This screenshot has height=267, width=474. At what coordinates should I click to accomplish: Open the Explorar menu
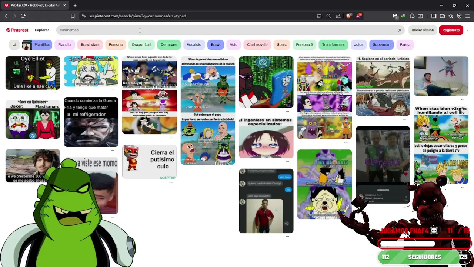(x=42, y=30)
